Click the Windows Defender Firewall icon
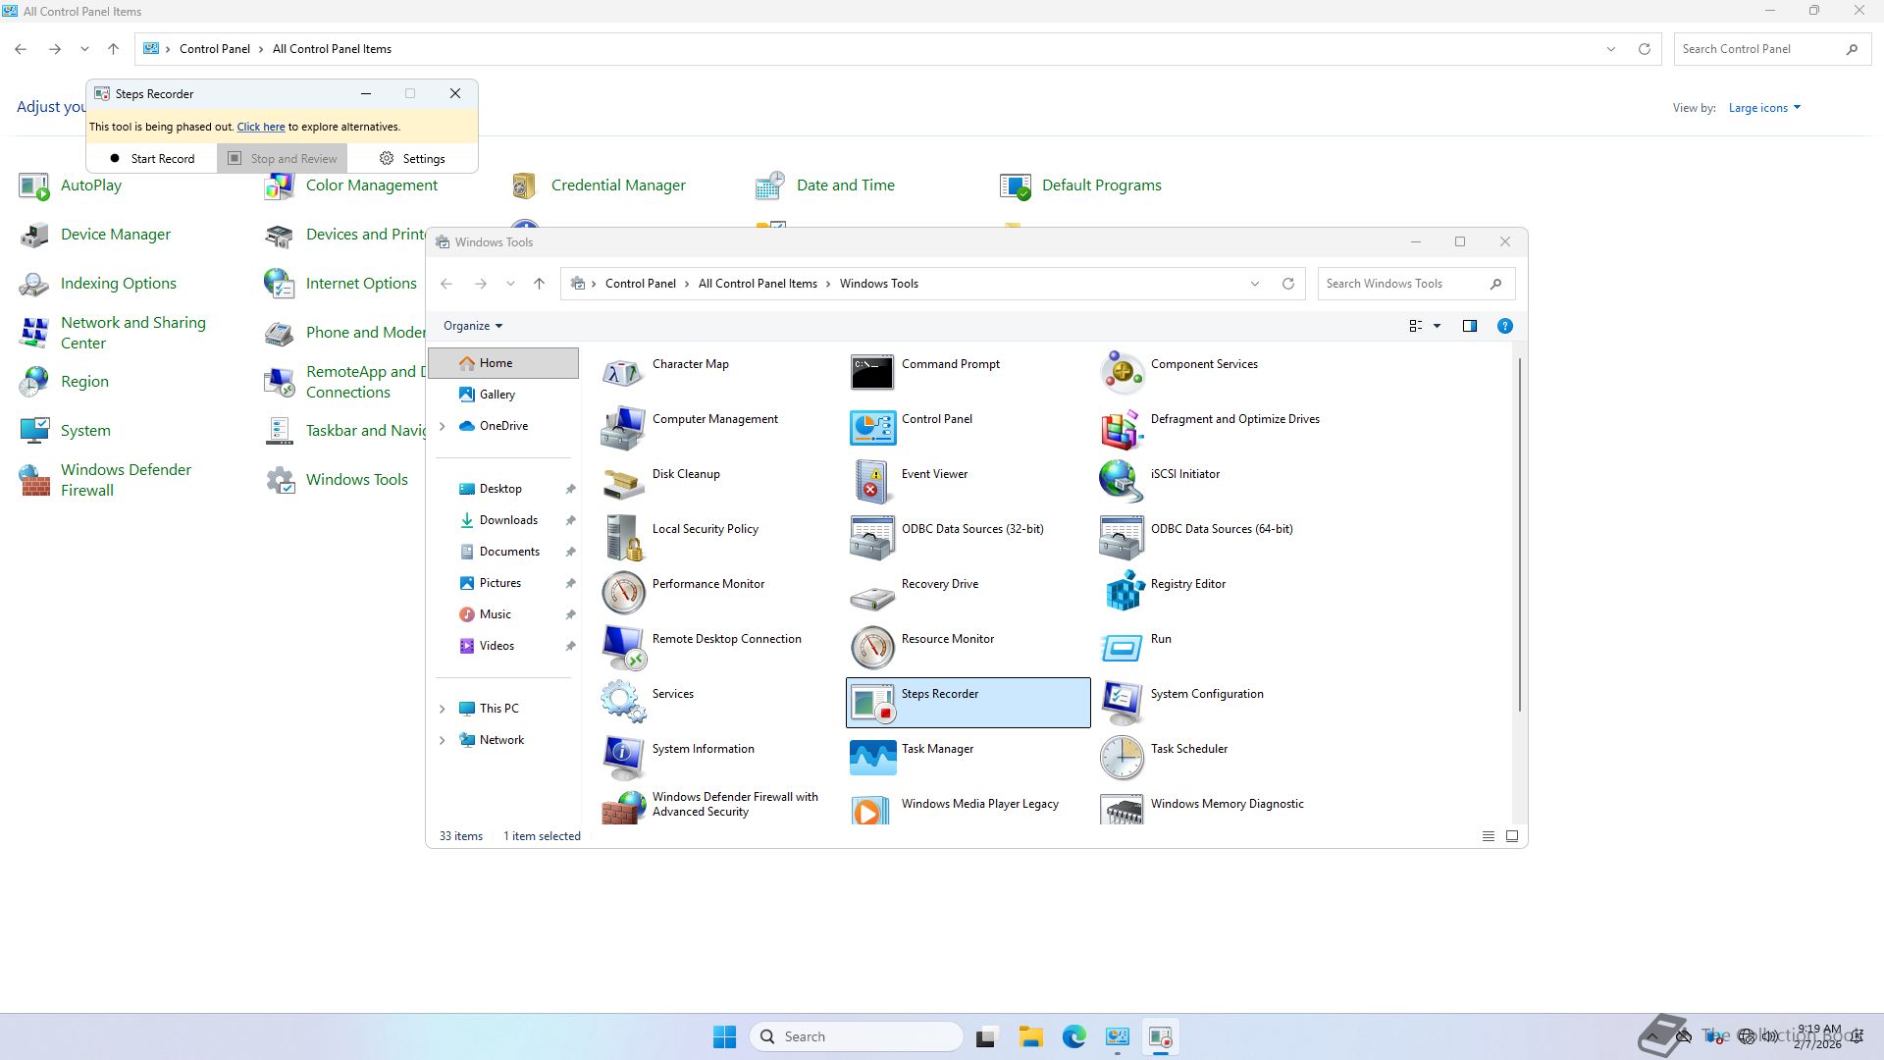This screenshot has height=1060, width=1884. point(35,480)
